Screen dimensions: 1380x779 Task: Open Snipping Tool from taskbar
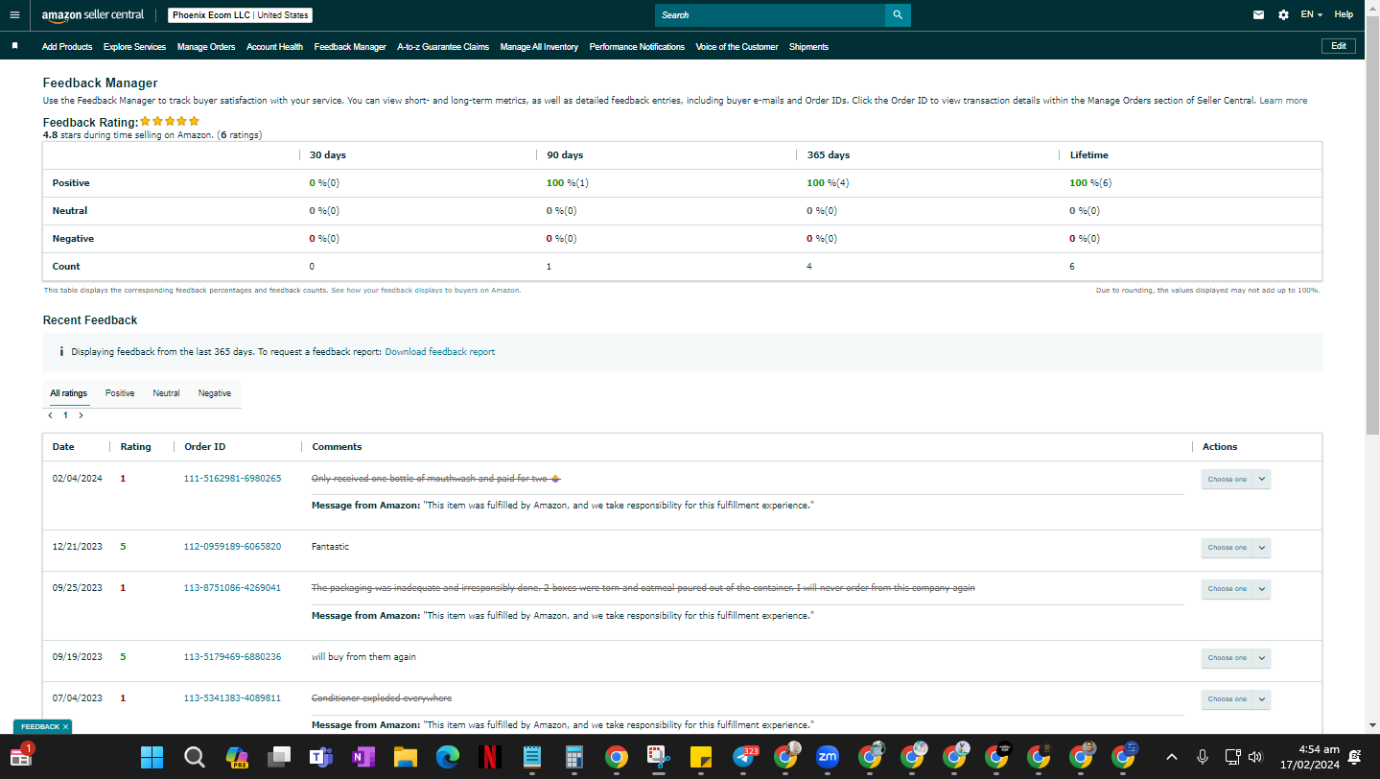pyautogui.click(x=658, y=757)
